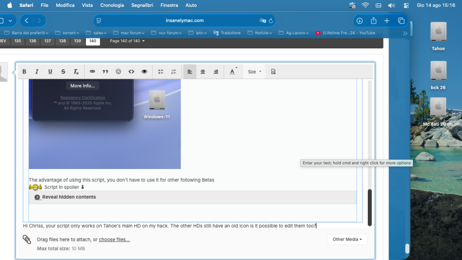Viewport: 462px width, 260px height.
Task: Open Barra dei preferiti bookmarks folder
Action: [26, 33]
